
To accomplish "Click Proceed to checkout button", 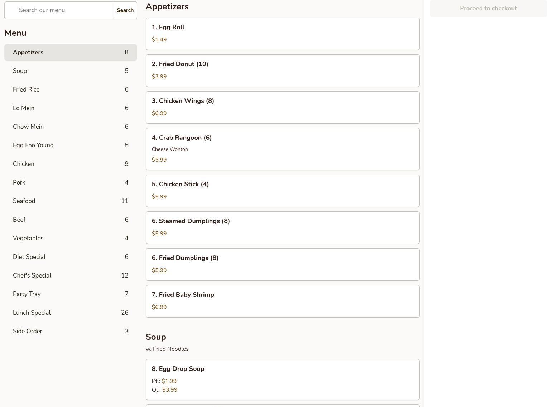I will (x=489, y=8).
